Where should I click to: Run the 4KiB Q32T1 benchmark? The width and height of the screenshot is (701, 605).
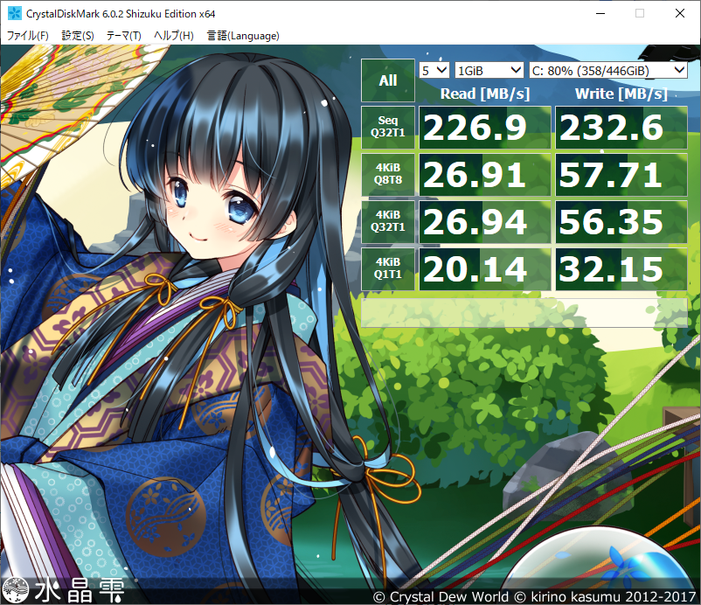tap(387, 222)
